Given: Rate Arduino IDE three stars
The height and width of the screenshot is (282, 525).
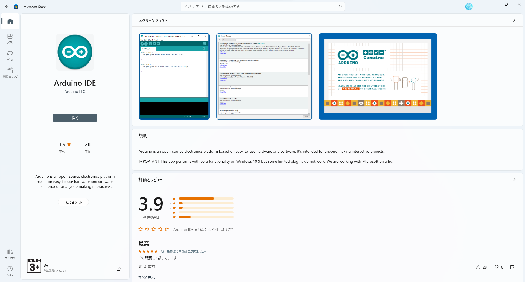Looking at the screenshot, I should (x=154, y=229).
